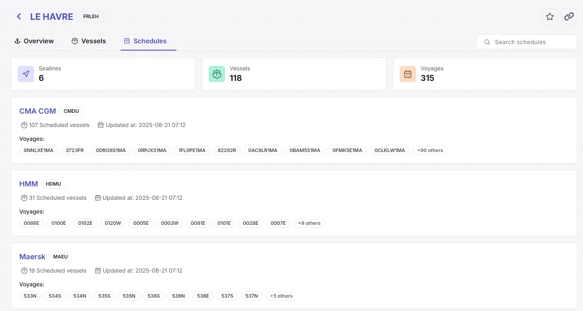
Task: Open the CMA CGM sealine link
Action: pos(38,111)
